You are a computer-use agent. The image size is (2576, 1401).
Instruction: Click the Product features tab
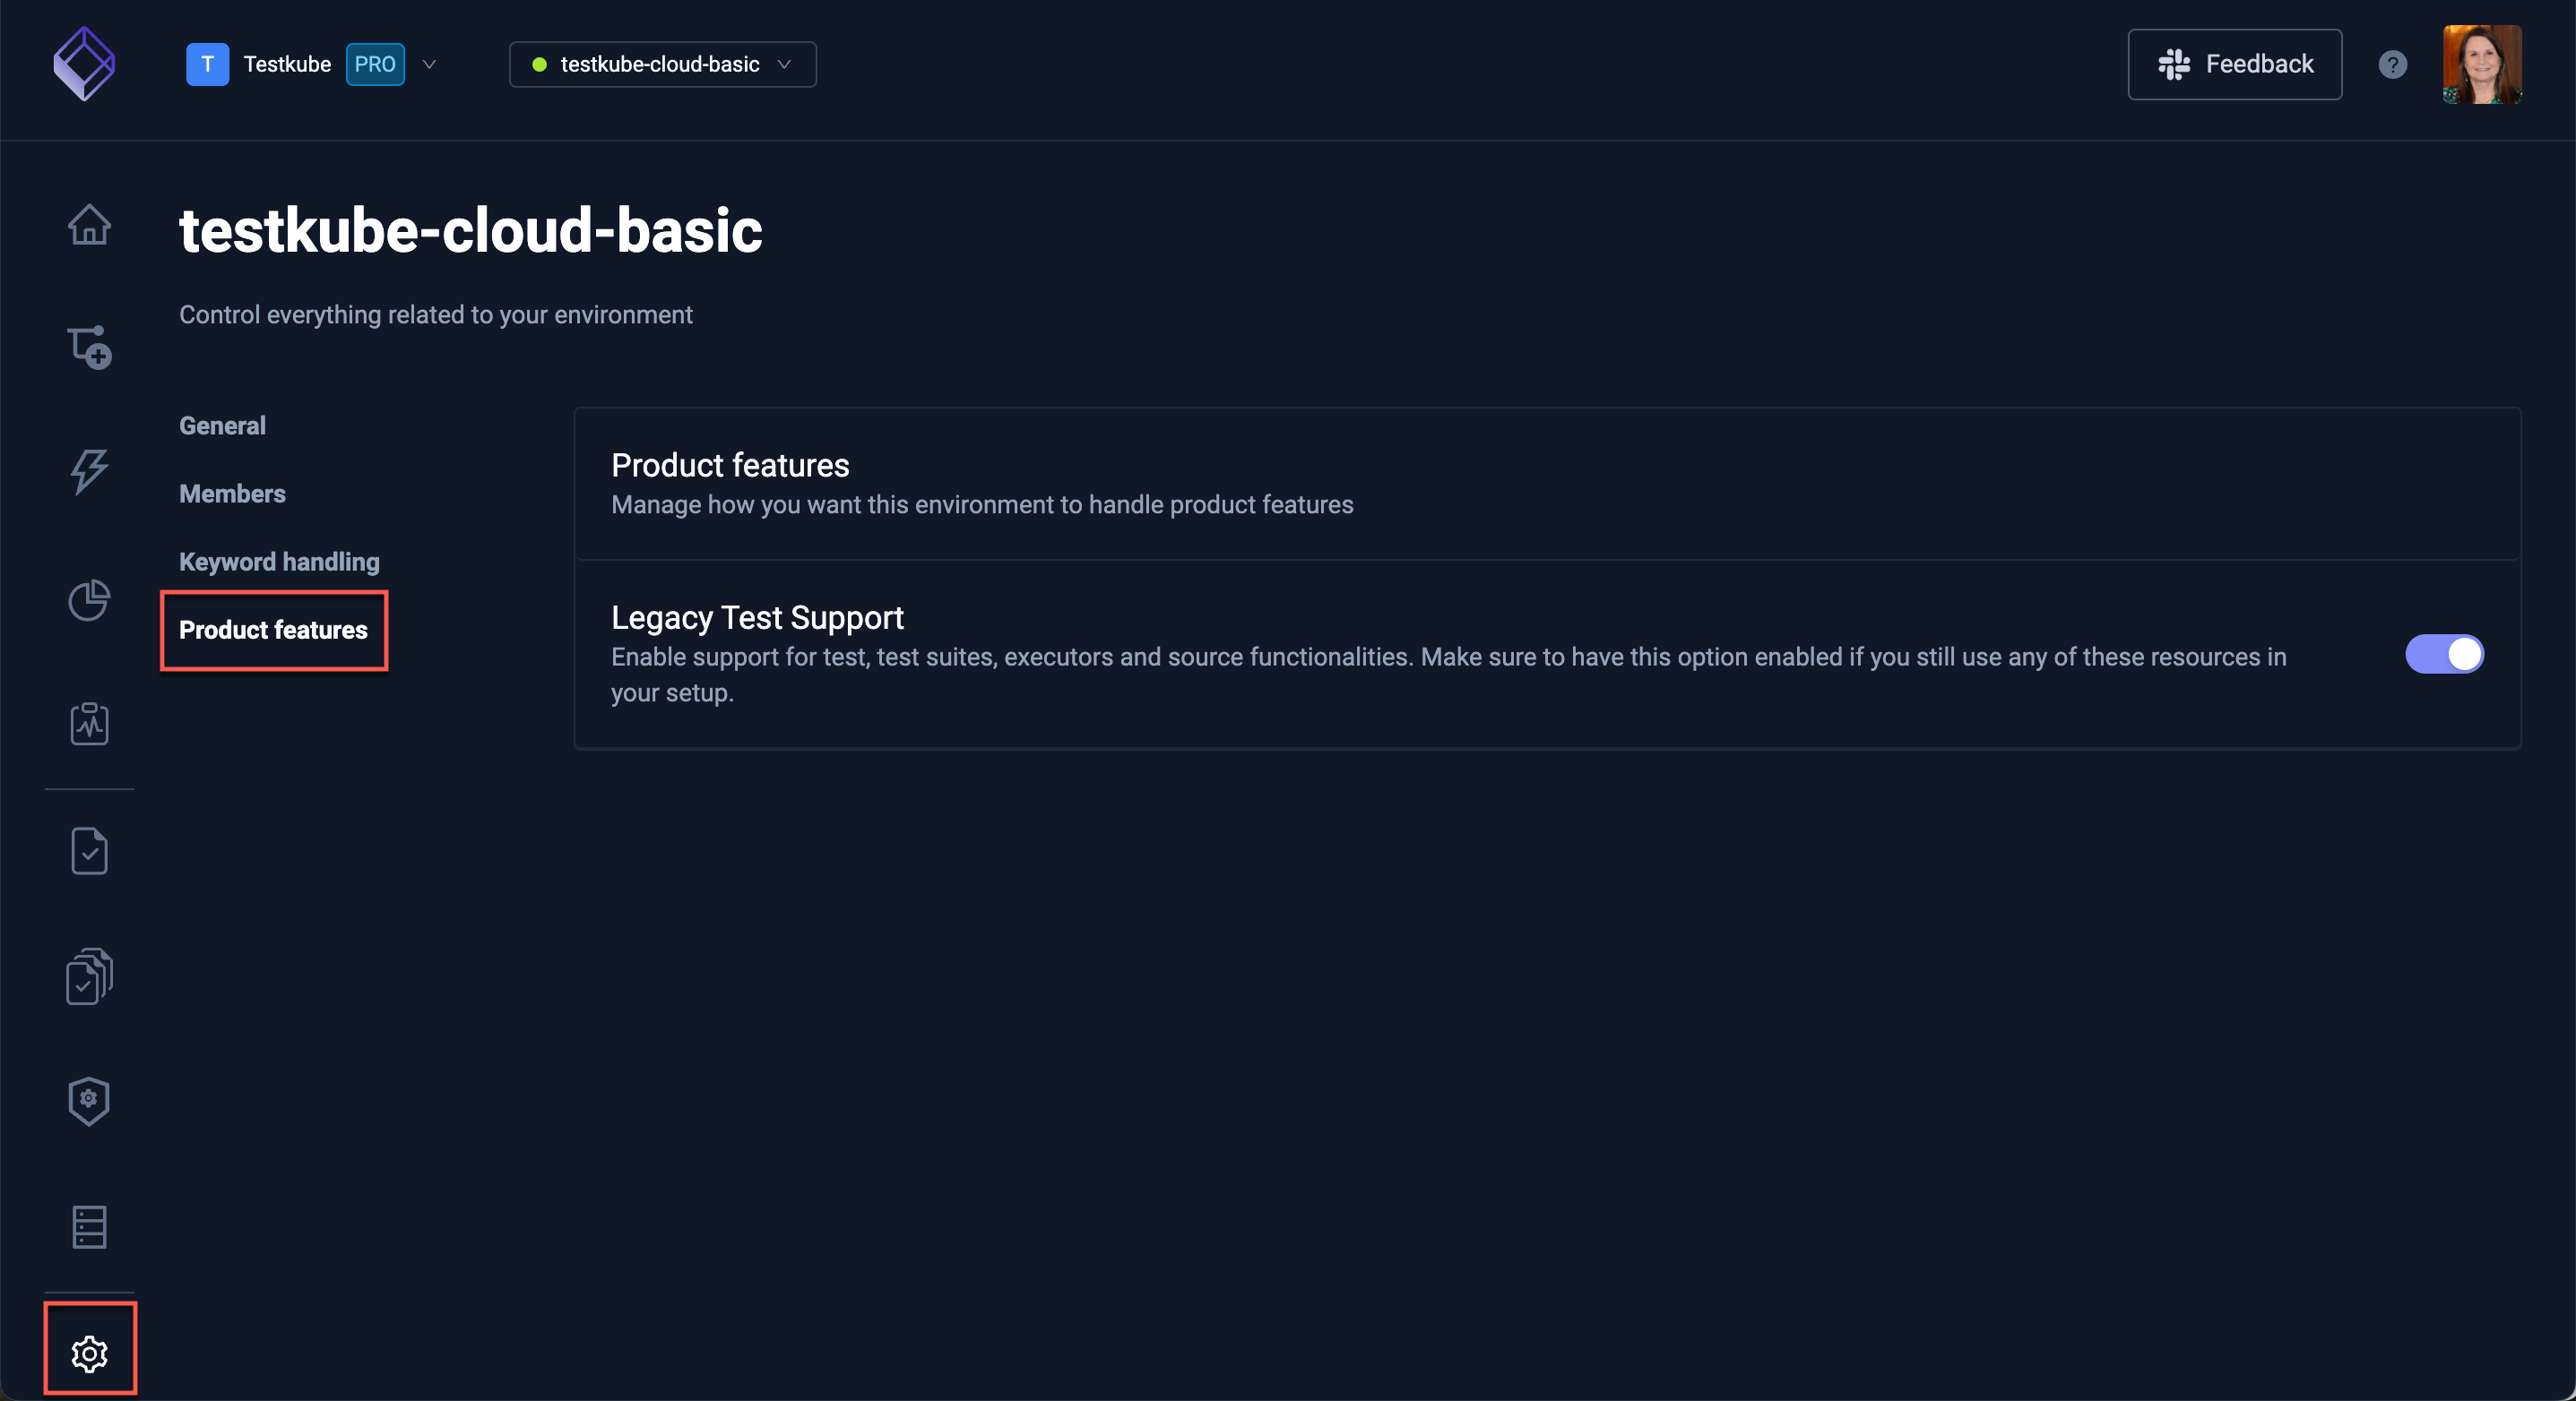pyautogui.click(x=272, y=630)
